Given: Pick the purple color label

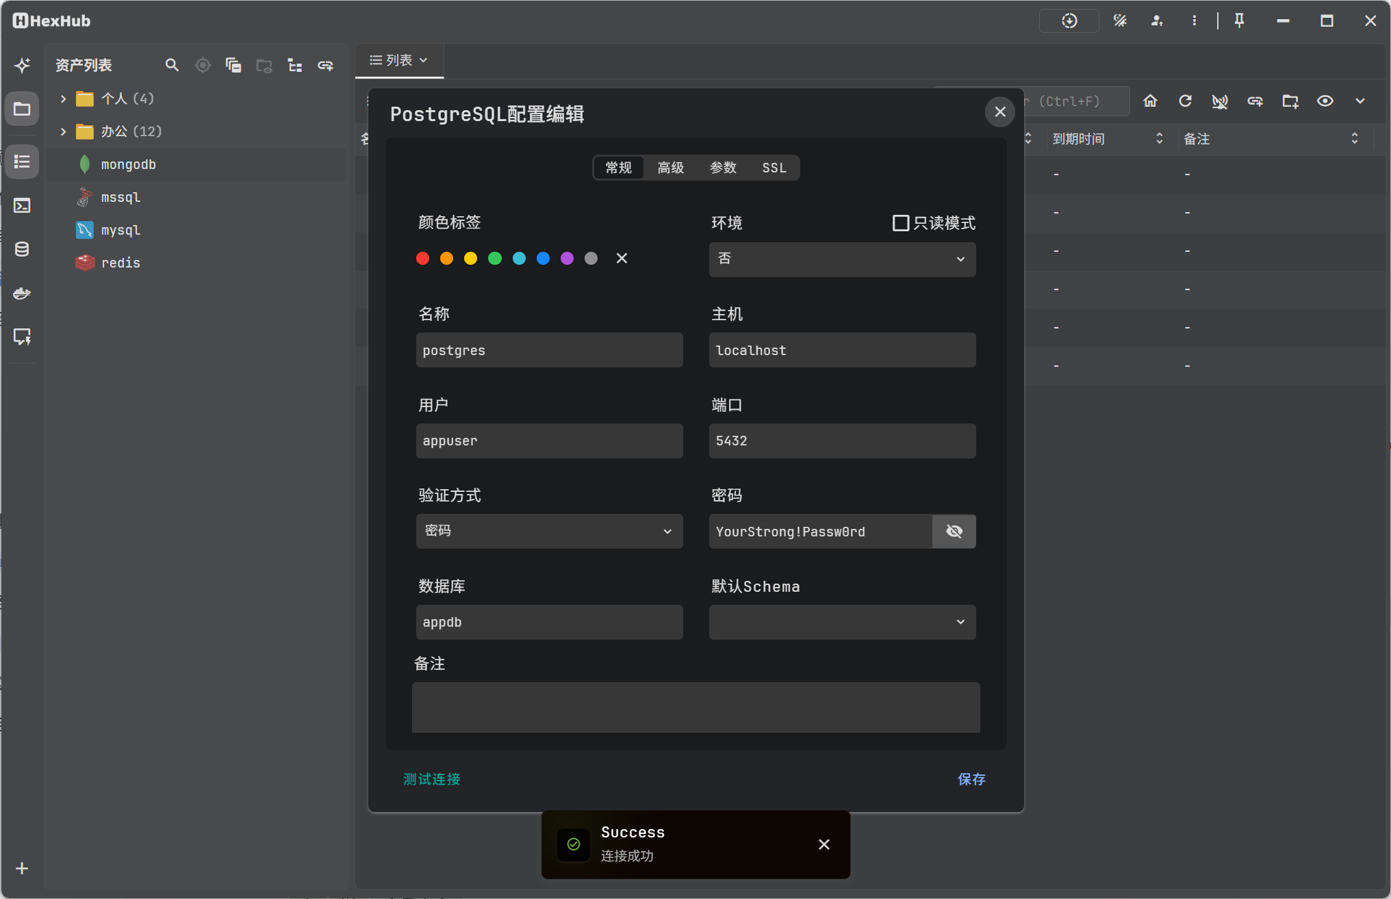Looking at the screenshot, I should coord(567,258).
